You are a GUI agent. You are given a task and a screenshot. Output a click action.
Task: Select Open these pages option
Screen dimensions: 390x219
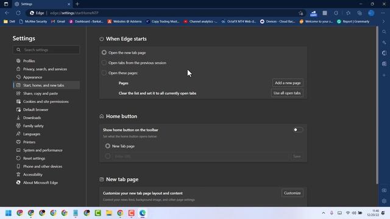(x=104, y=73)
